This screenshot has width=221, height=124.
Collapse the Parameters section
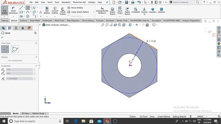(x=36, y=66)
